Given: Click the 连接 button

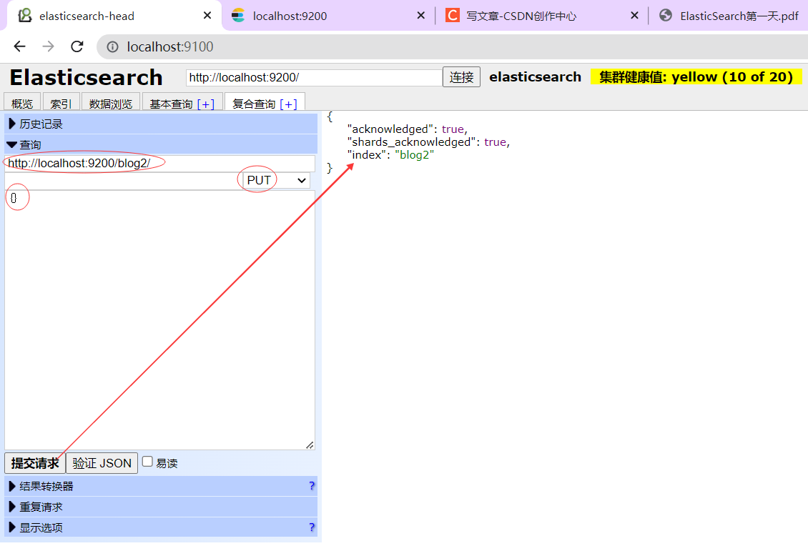Looking at the screenshot, I should (461, 76).
